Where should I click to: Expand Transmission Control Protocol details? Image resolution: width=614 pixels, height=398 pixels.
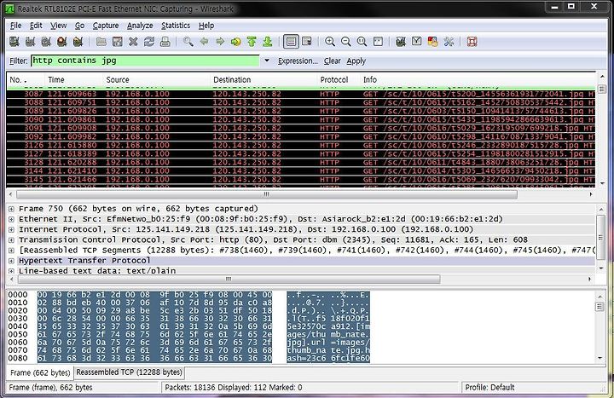click(x=11, y=239)
